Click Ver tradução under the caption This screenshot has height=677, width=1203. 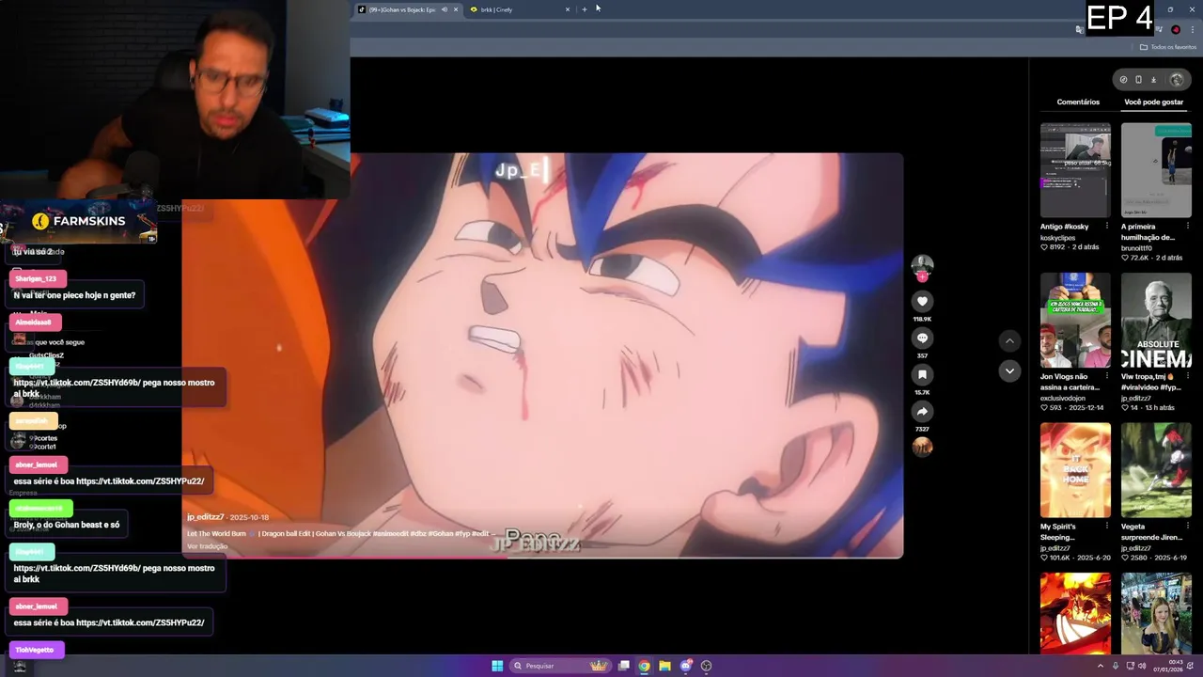(207, 546)
